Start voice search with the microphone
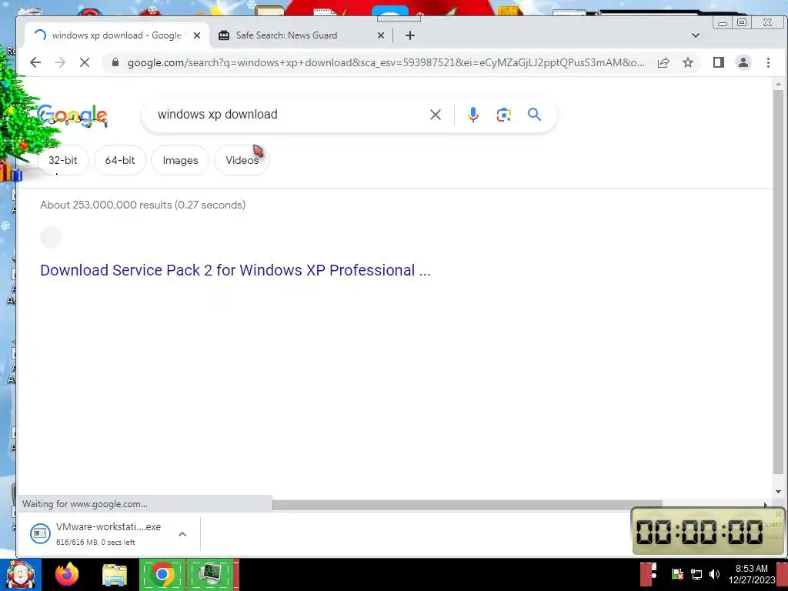 pyautogui.click(x=473, y=115)
